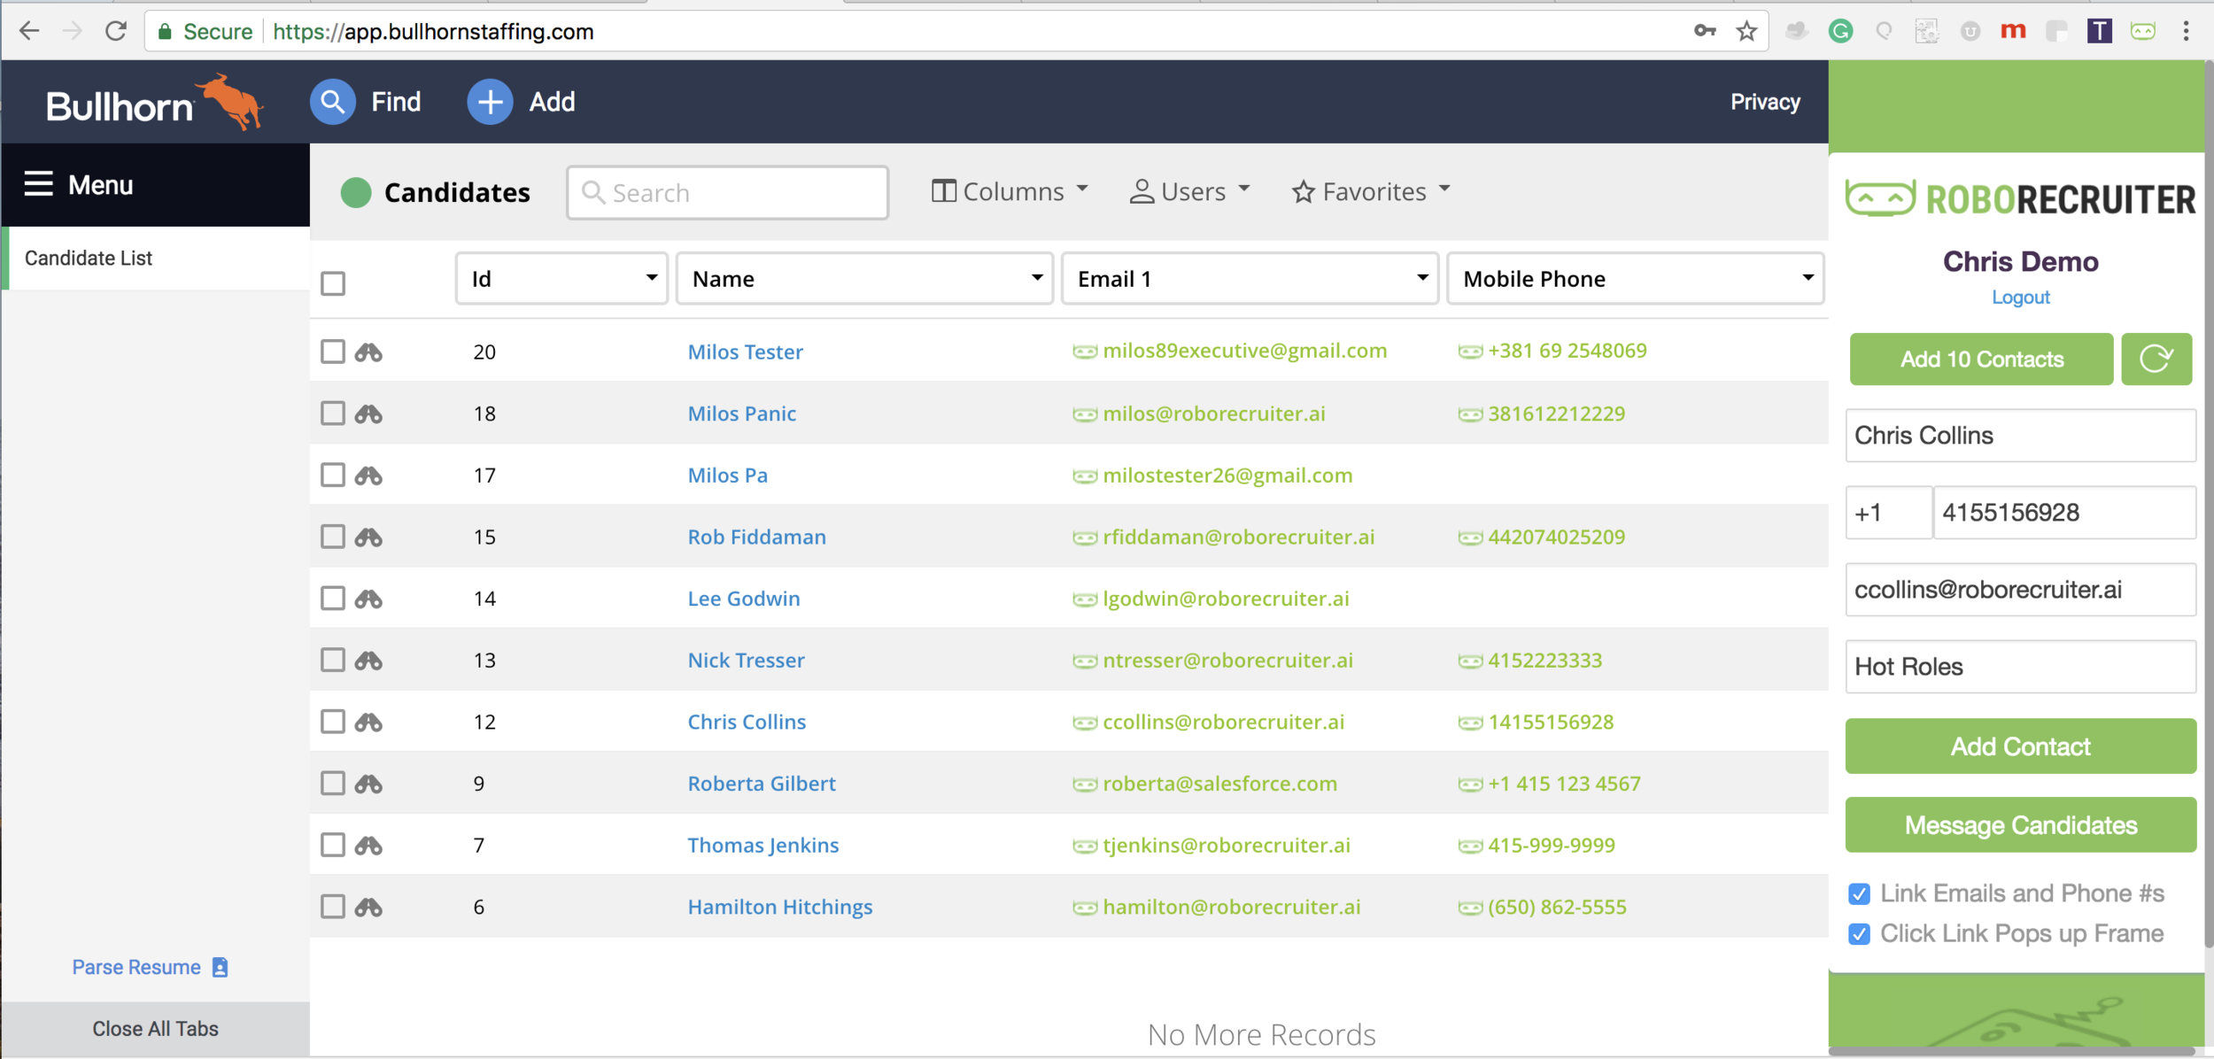Click the browser reload icon

tap(115, 31)
